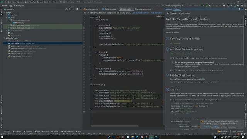Select gradle-wrapper.properties file
Screen dimensions: 247x139
(x=24, y=46)
